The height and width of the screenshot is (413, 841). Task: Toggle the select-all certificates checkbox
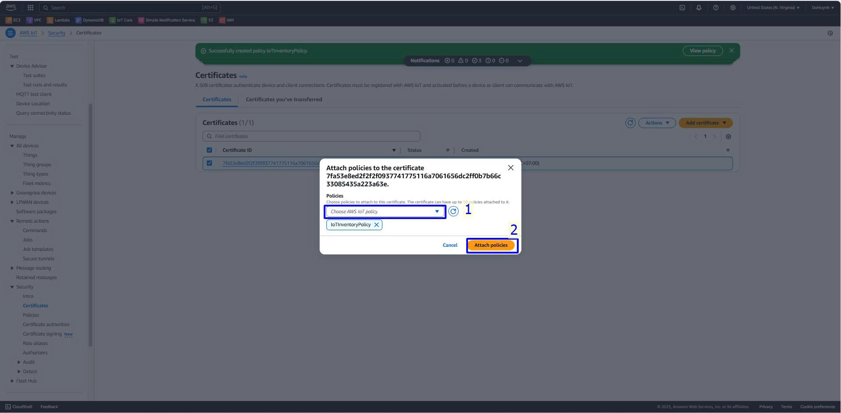tap(209, 150)
